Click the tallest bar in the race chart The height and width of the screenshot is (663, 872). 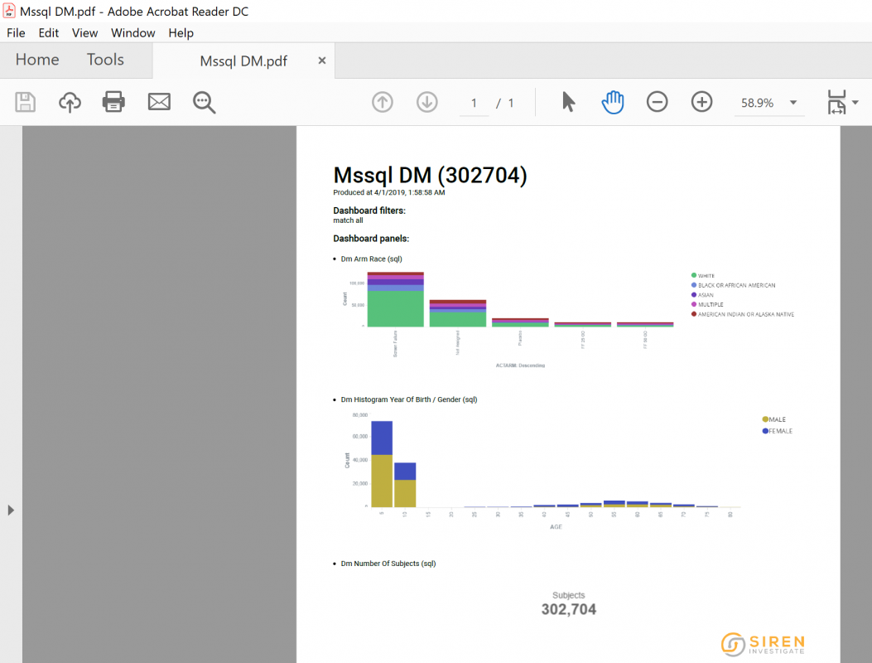(x=395, y=299)
